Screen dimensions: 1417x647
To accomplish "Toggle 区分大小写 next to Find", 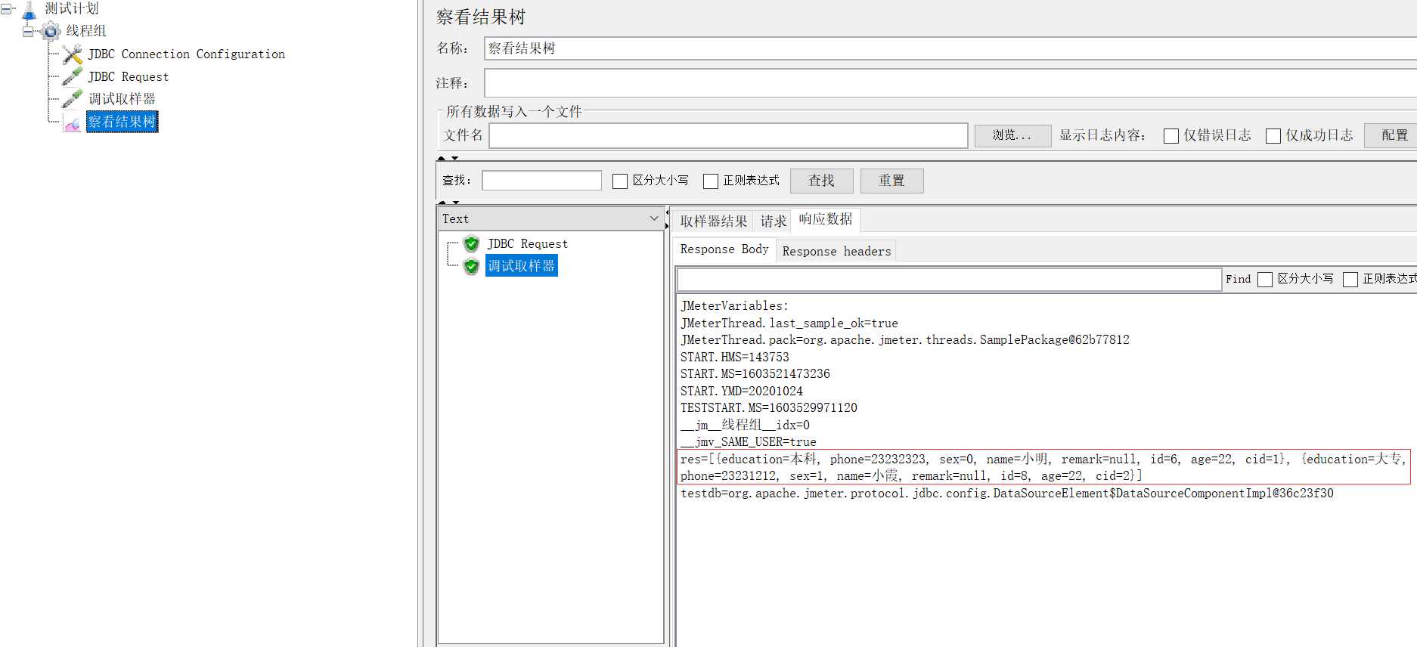I will [1265, 280].
